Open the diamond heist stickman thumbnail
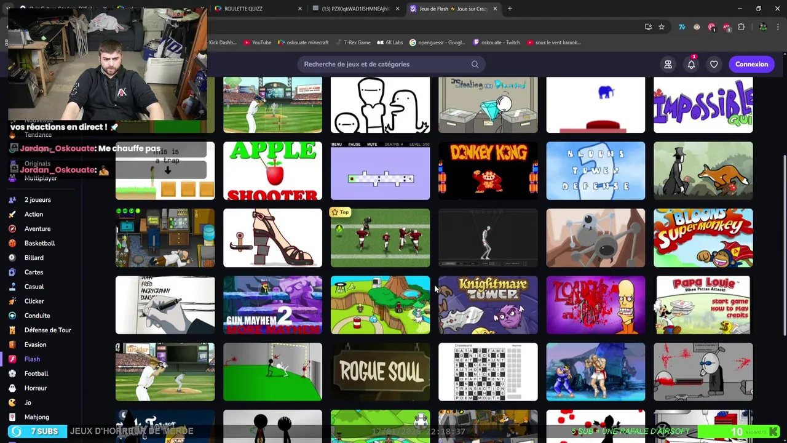 [488, 105]
